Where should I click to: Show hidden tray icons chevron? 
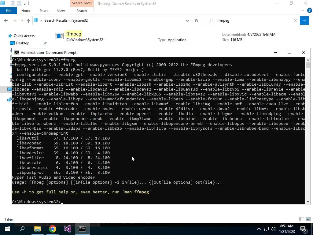point(259,229)
